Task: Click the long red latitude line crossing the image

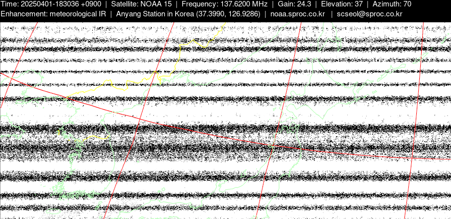Action: [x=198, y=132]
